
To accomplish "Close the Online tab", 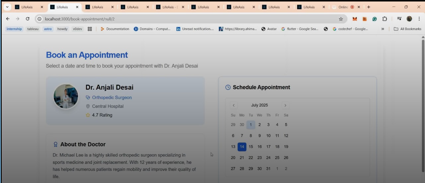I will pyautogui.click(x=359, y=7).
